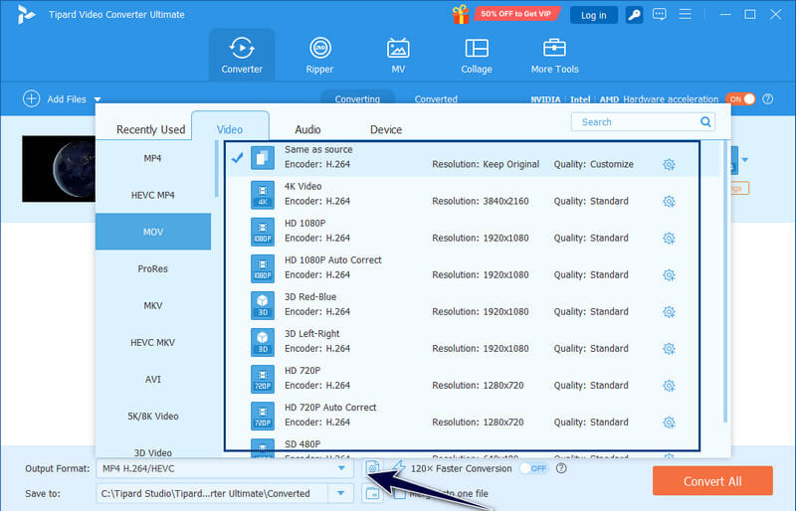Image resolution: width=796 pixels, height=511 pixels.
Task: Expand the file format dropdown arrow at right
Action: tap(744, 160)
